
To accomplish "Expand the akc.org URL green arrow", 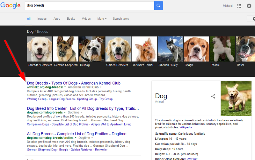I will point(65,87).
